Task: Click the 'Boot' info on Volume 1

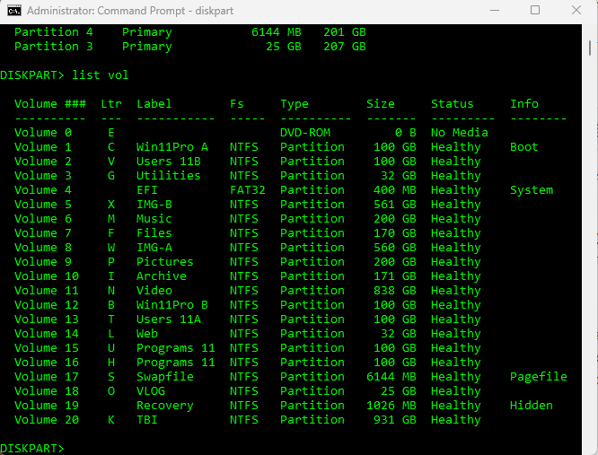Action: coord(524,147)
